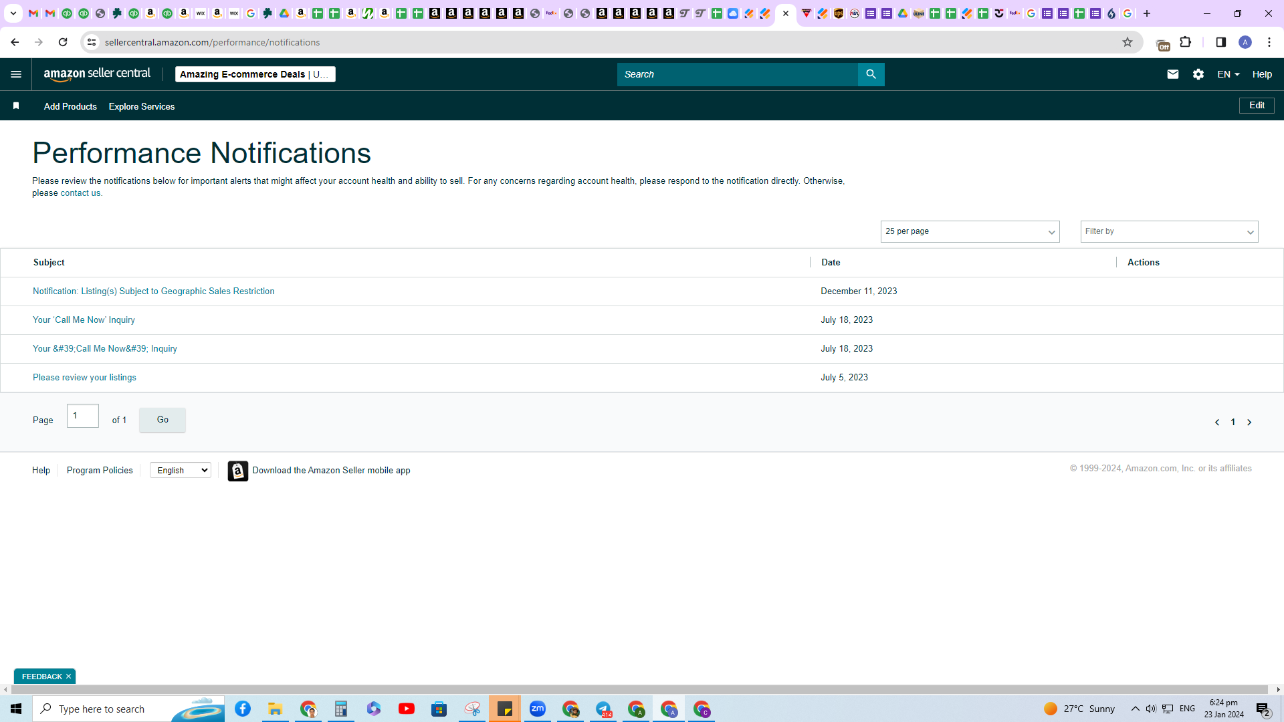Reload the page
Viewport: 1284px width, 722px height.
click(63, 42)
